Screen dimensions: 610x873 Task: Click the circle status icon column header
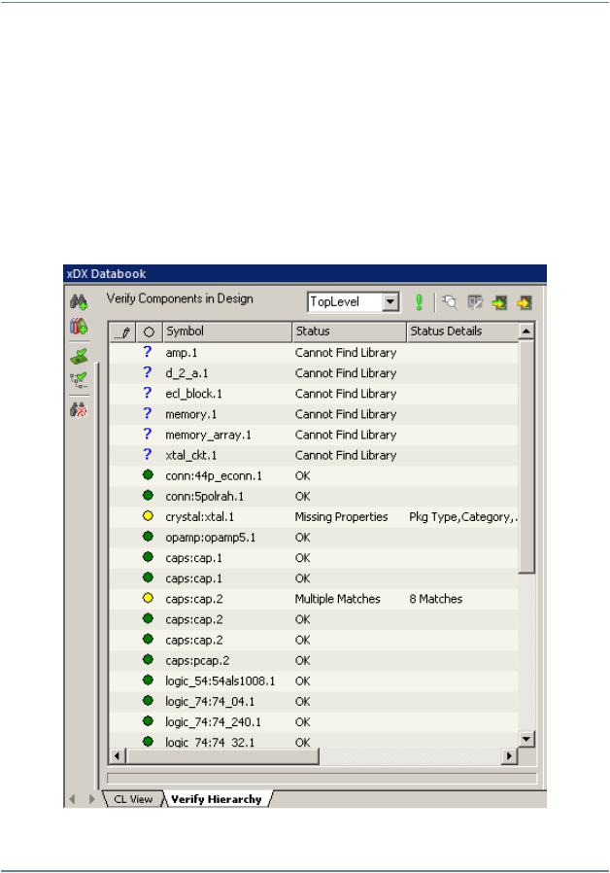pyautogui.click(x=149, y=332)
